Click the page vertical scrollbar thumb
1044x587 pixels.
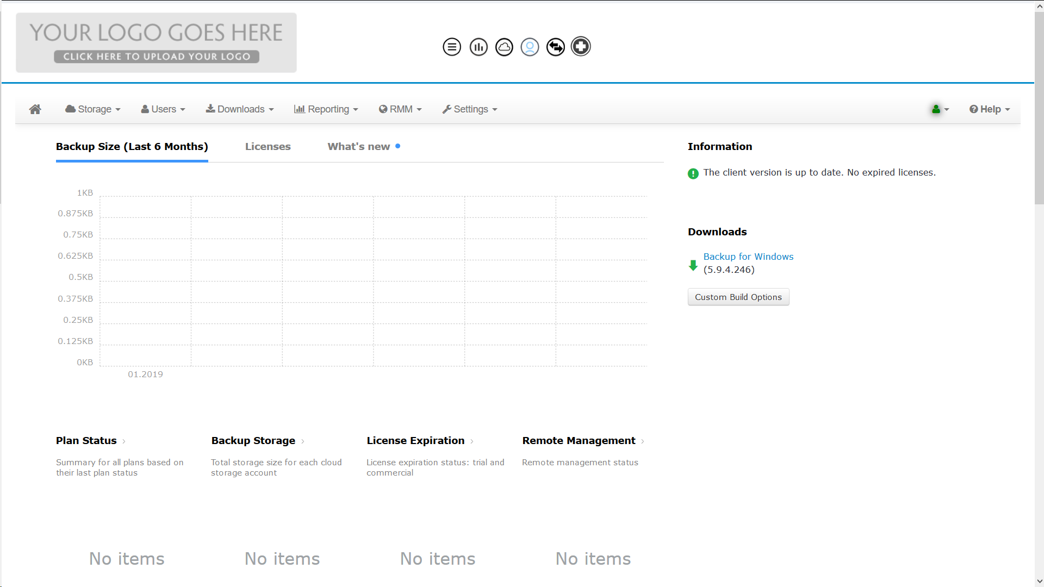pyautogui.click(x=1039, y=109)
